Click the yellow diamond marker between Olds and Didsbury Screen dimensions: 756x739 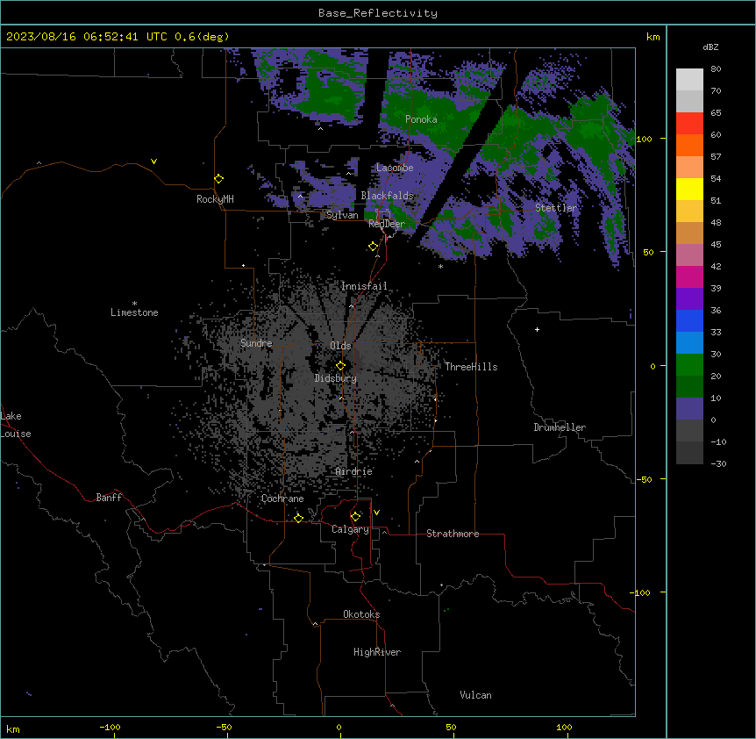tap(340, 366)
